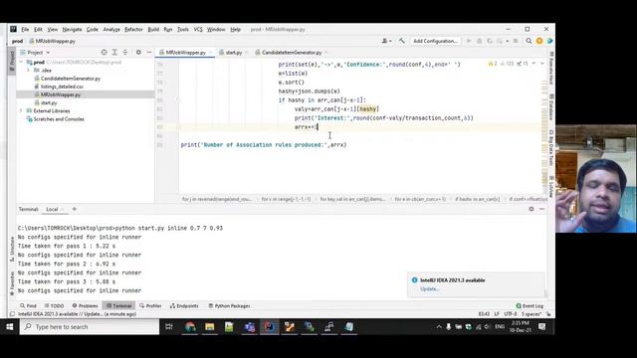Add a new terminal session tab

[74, 209]
